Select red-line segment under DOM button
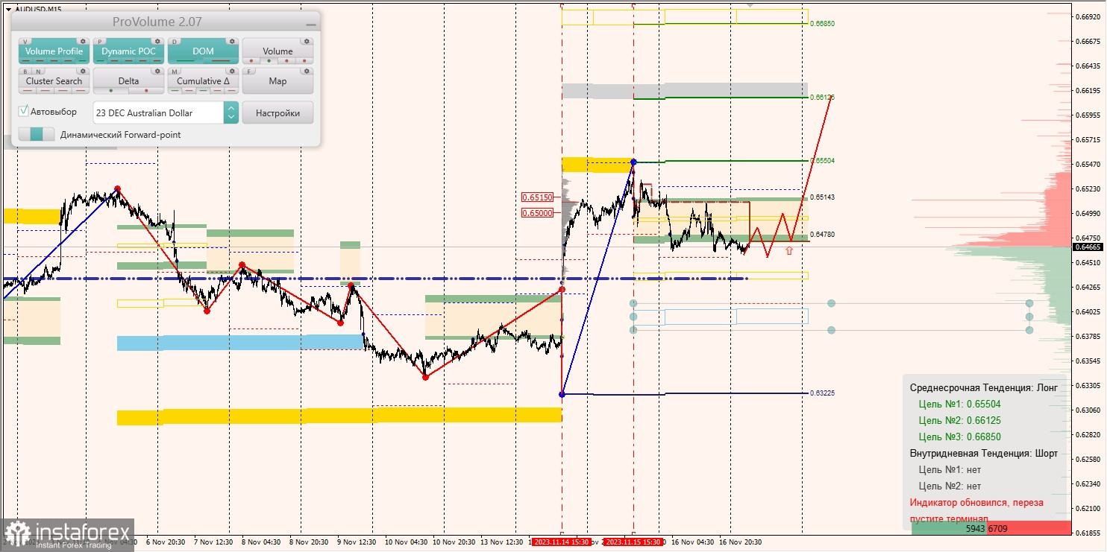 221,61
